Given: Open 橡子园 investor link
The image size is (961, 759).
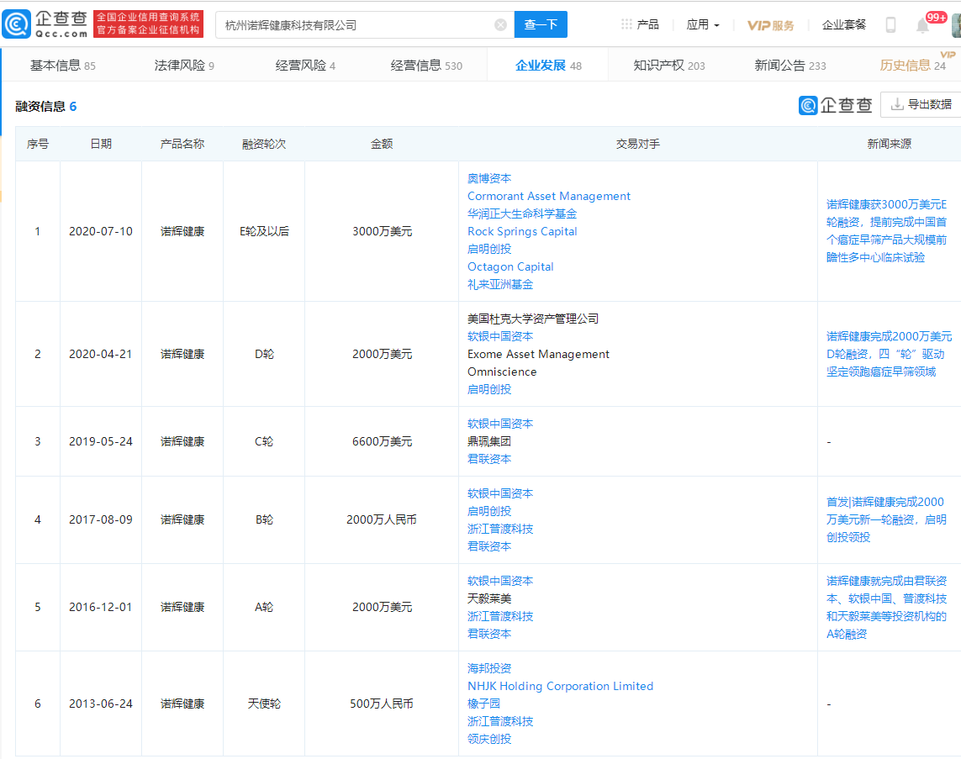Looking at the screenshot, I should pos(483,704).
